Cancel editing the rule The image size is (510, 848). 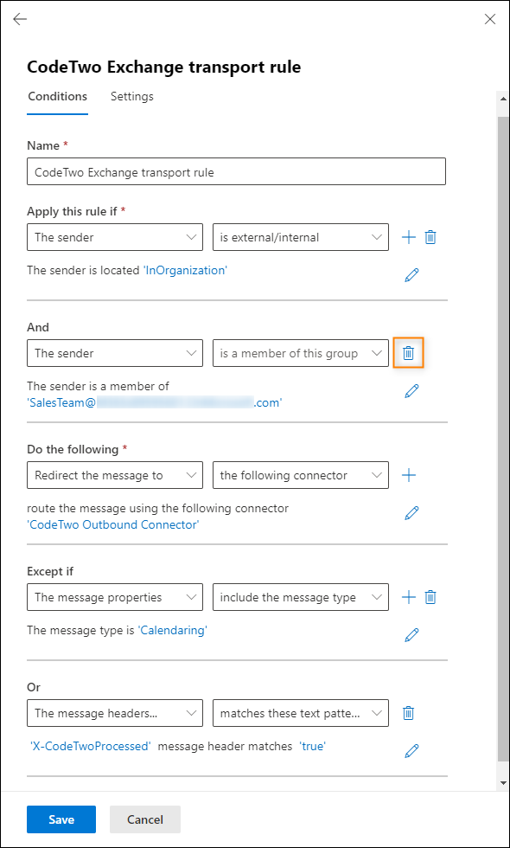click(x=145, y=819)
